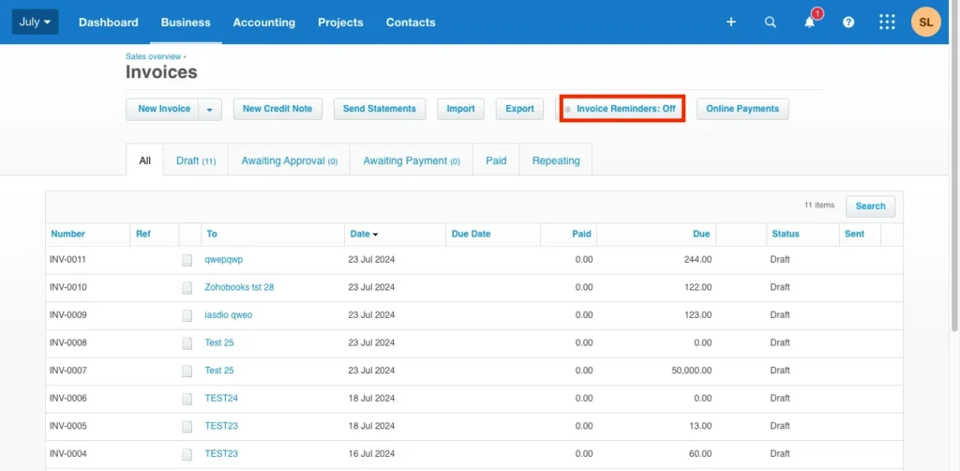Click the file icon in INV-0011 row

coord(187,260)
